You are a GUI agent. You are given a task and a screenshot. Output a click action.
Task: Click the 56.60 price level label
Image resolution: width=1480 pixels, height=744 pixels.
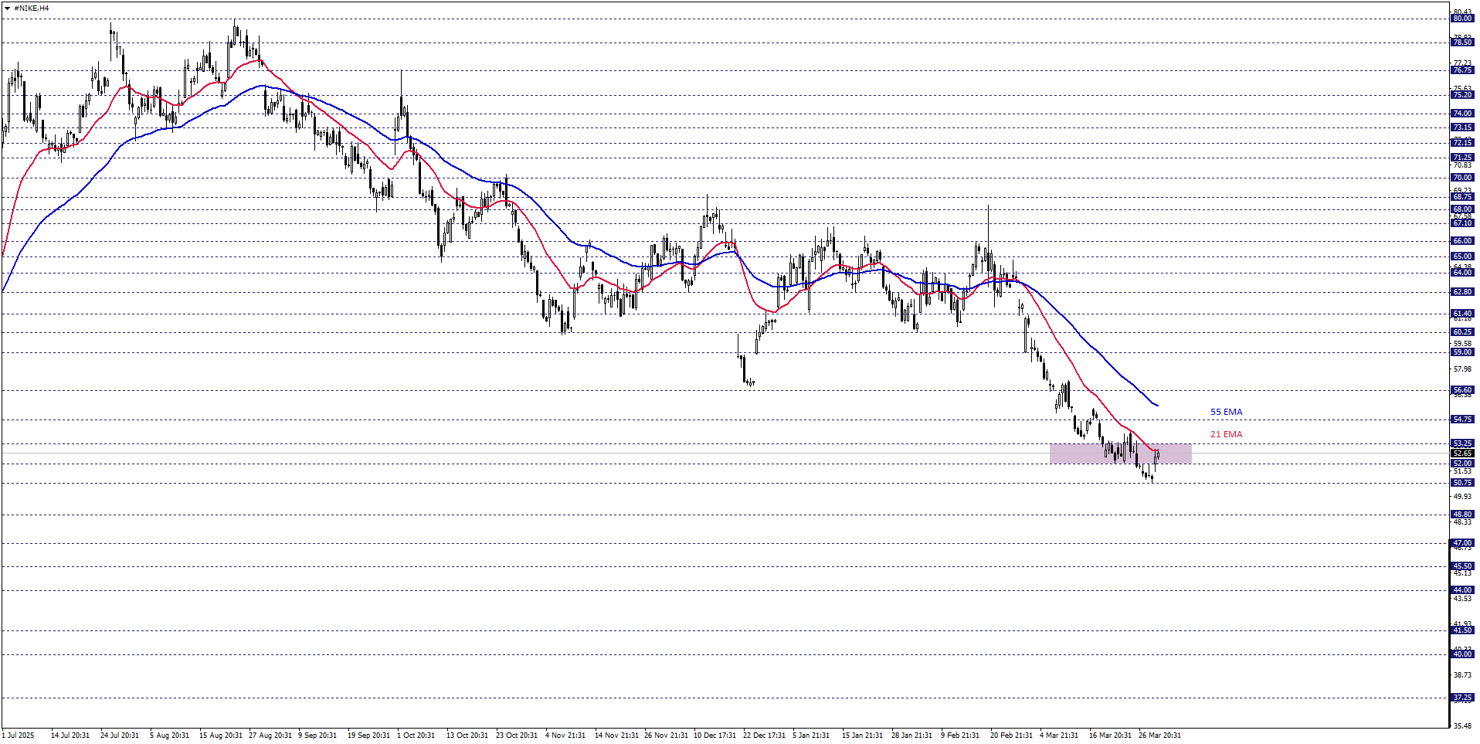[x=1462, y=391]
